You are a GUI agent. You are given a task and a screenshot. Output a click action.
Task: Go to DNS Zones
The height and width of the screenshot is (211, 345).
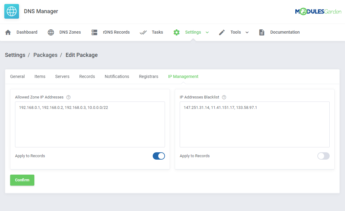[x=70, y=32]
